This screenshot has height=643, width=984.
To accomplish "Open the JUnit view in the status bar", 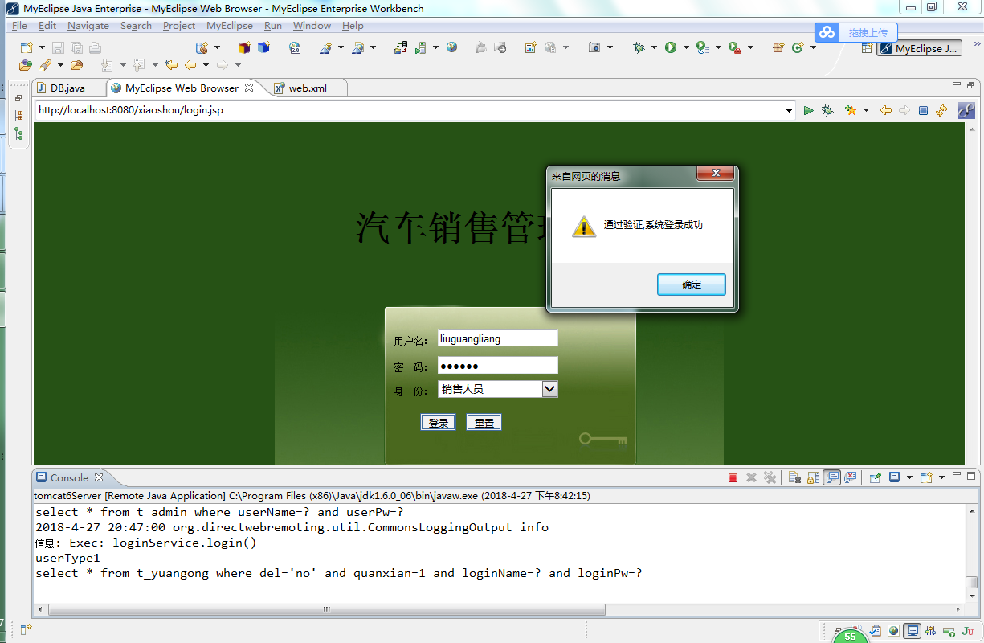I will (967, 632).
